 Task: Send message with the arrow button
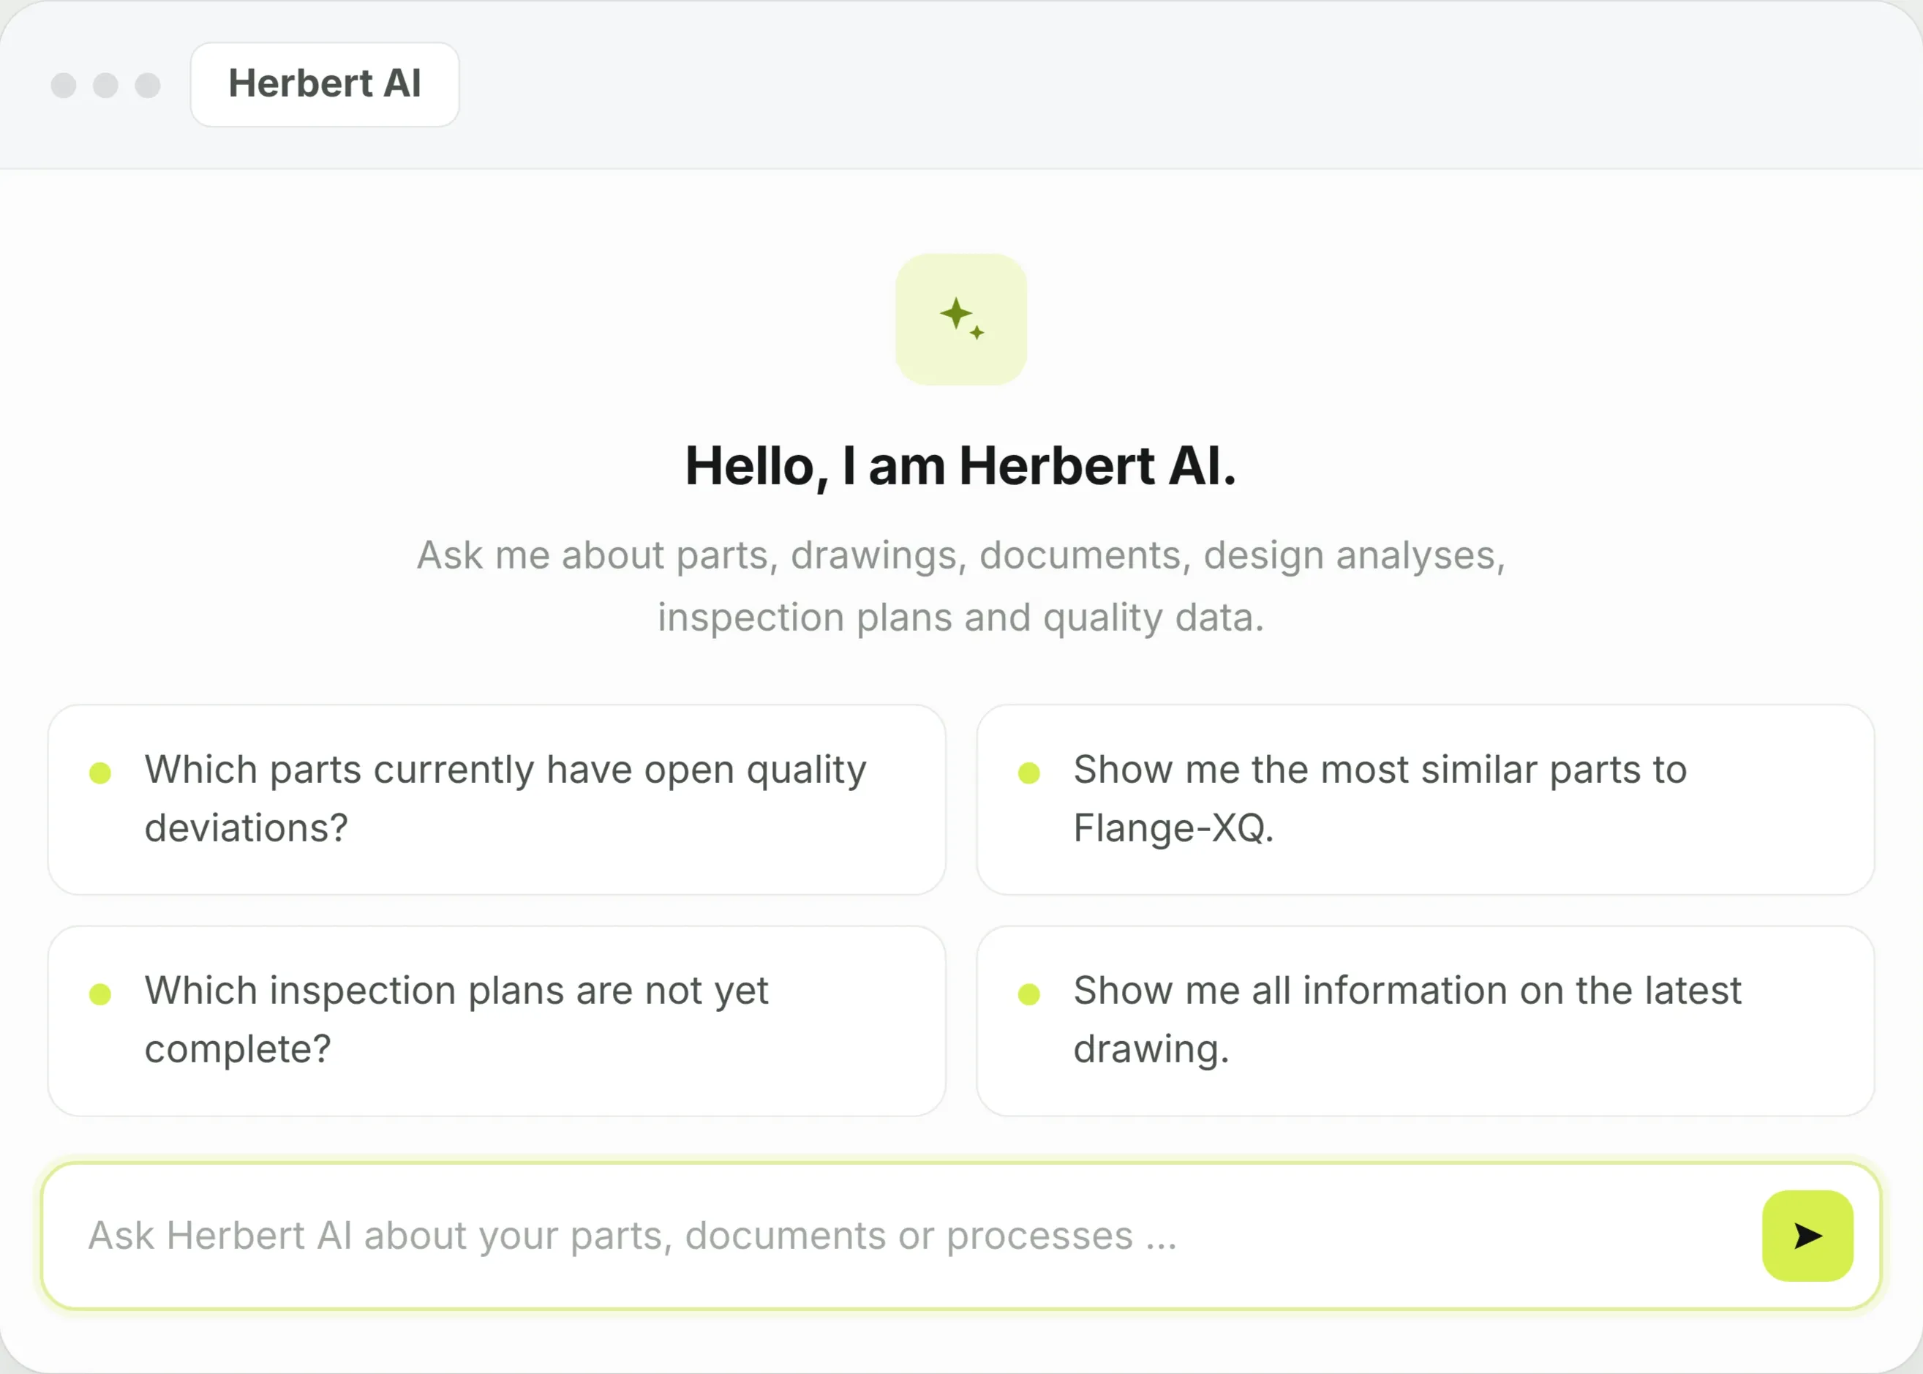(x=1807, y=1235)
